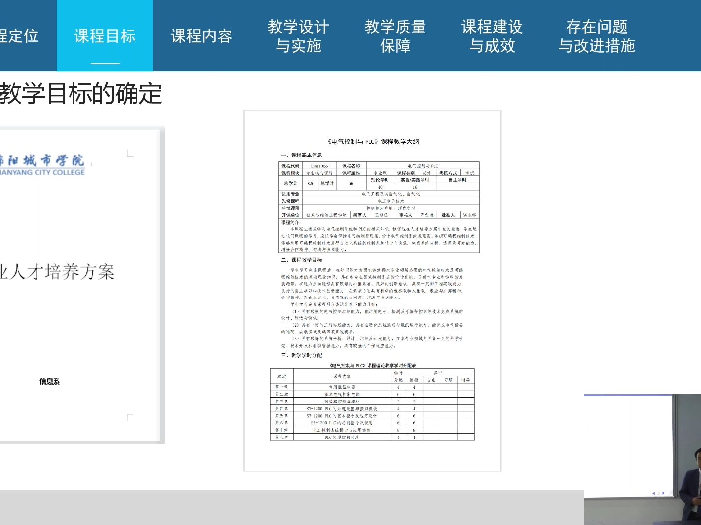701x525 pixels.
Task: Click the slide heading 教学目标的确定
Action: tap(81, 93)
